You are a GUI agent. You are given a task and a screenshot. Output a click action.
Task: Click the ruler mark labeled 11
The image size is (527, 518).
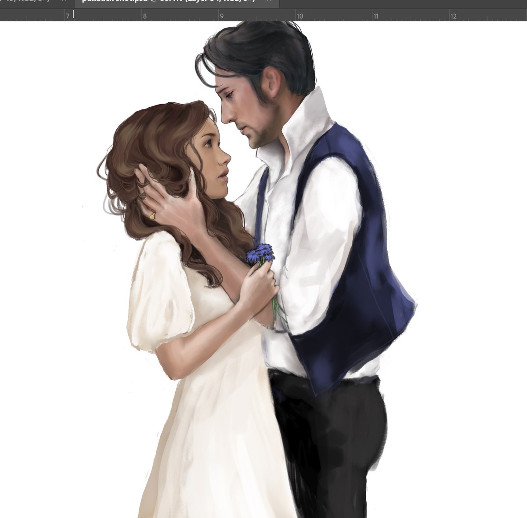click(x=376, y=16)
